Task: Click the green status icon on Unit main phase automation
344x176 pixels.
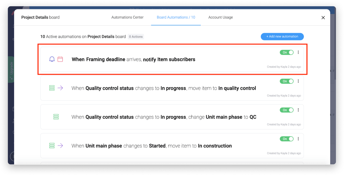Action: click(52, 145)
